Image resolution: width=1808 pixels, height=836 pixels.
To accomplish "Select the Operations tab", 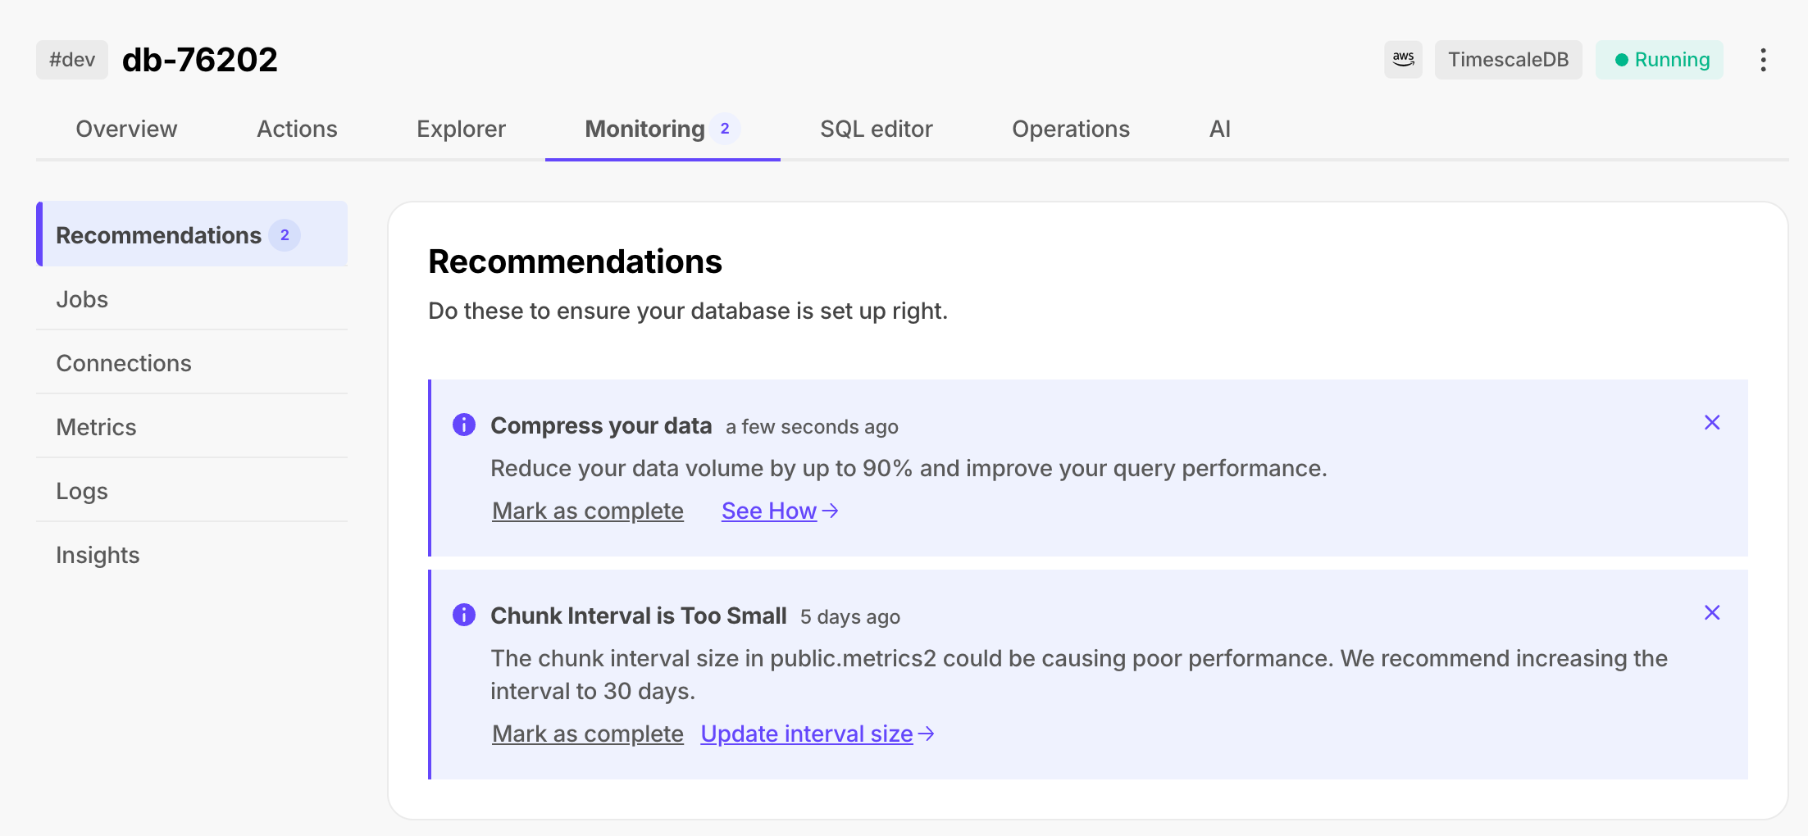I will pyautogui.click(x=1070, y=129).
